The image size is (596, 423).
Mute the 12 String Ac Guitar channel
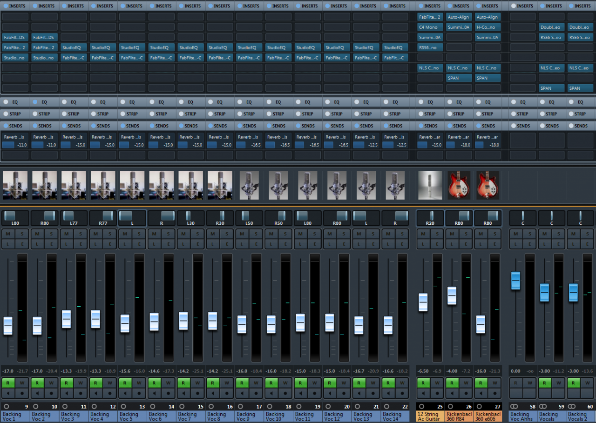[423, 233]
